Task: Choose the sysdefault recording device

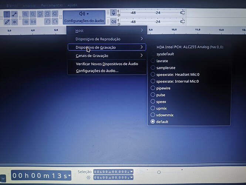Action: [165, 54]
